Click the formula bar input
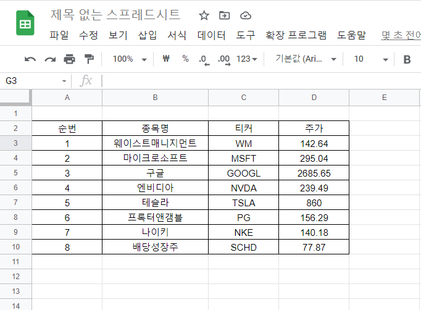Screen dimensions: 421x310 pos(261,81)
